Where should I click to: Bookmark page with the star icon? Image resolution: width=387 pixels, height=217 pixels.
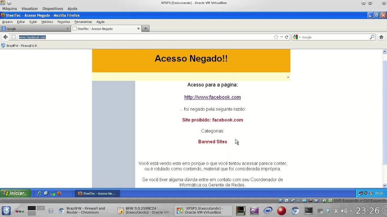[276, 37]
